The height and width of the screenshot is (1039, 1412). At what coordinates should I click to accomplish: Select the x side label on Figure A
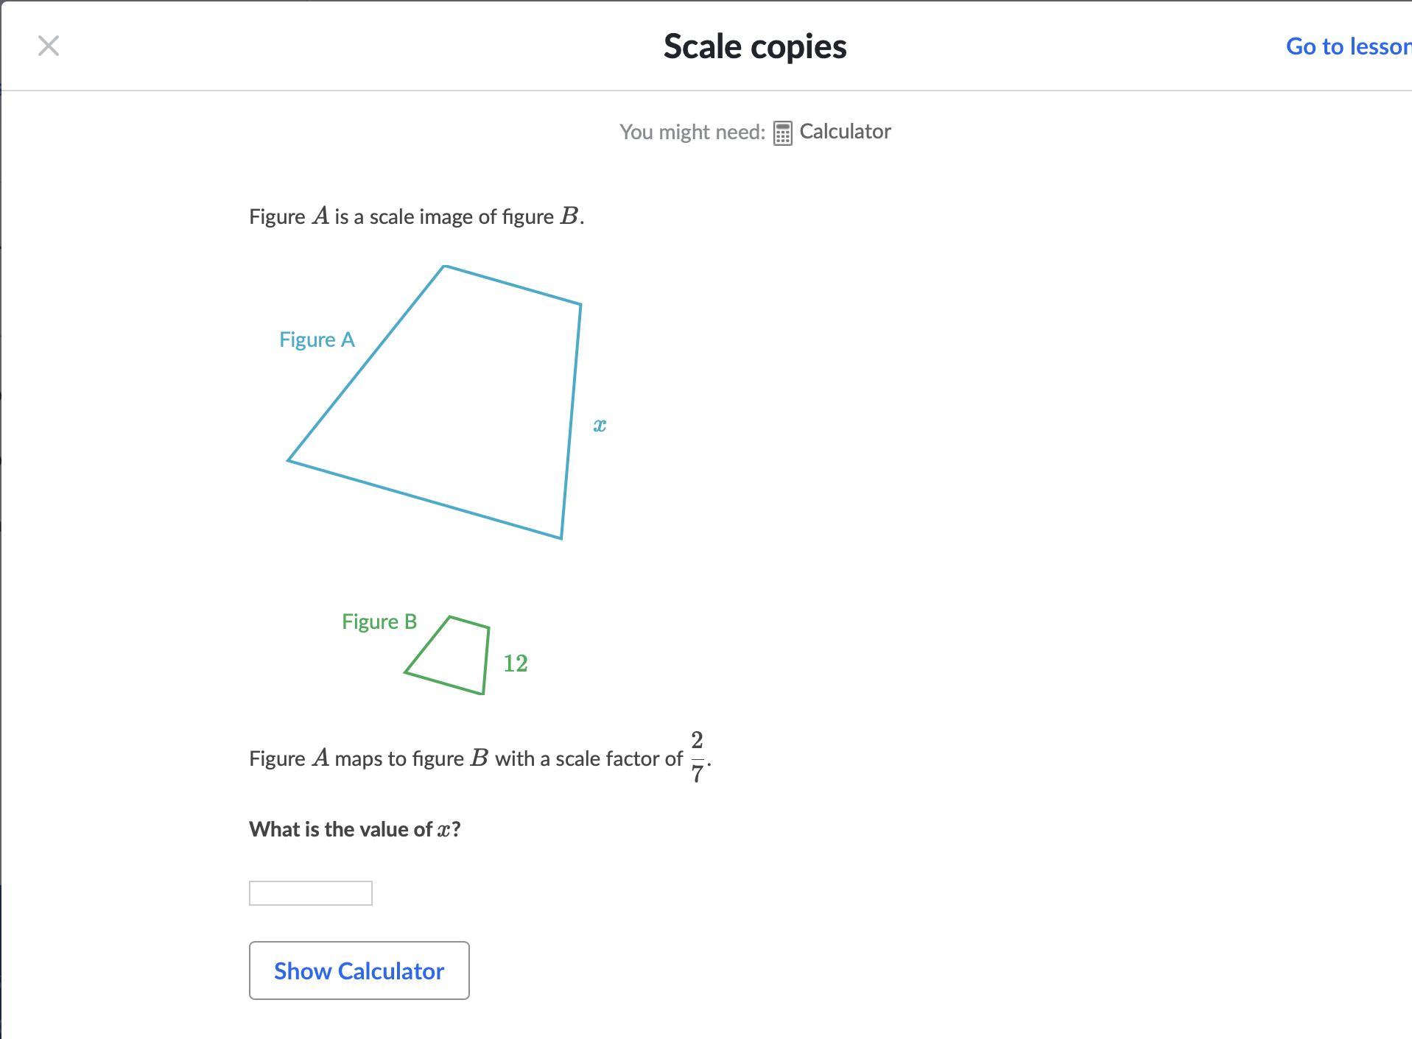click(x=600, y=425)
